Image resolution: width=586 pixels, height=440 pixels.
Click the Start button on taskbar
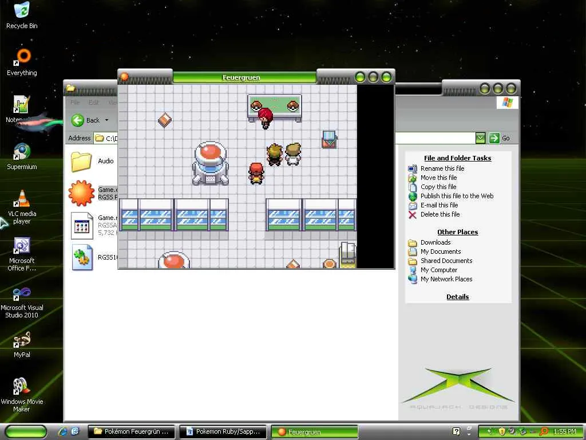pos(25,432)
